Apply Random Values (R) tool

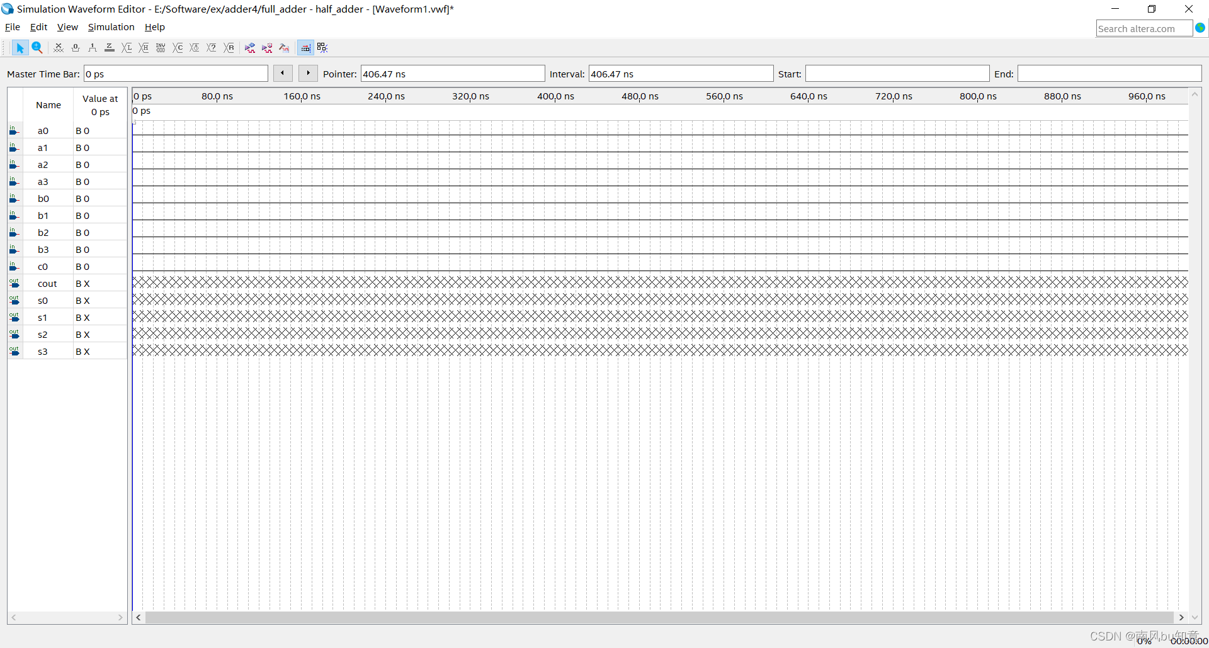229,48
